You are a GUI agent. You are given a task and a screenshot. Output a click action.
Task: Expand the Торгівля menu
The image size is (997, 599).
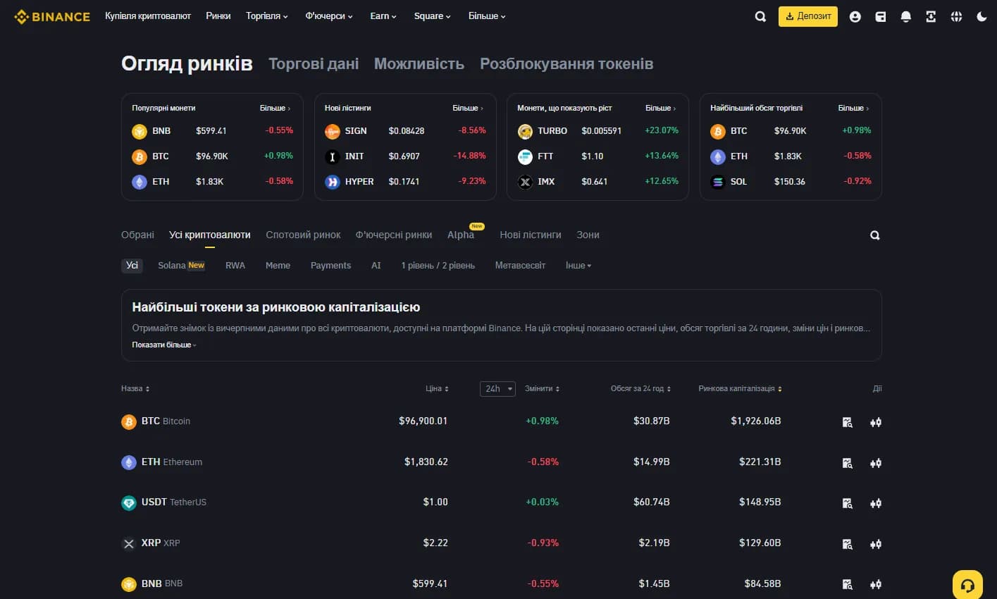click(x=267, y=16)
